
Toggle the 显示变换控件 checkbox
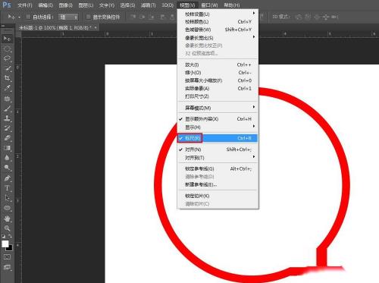point(88,17)
